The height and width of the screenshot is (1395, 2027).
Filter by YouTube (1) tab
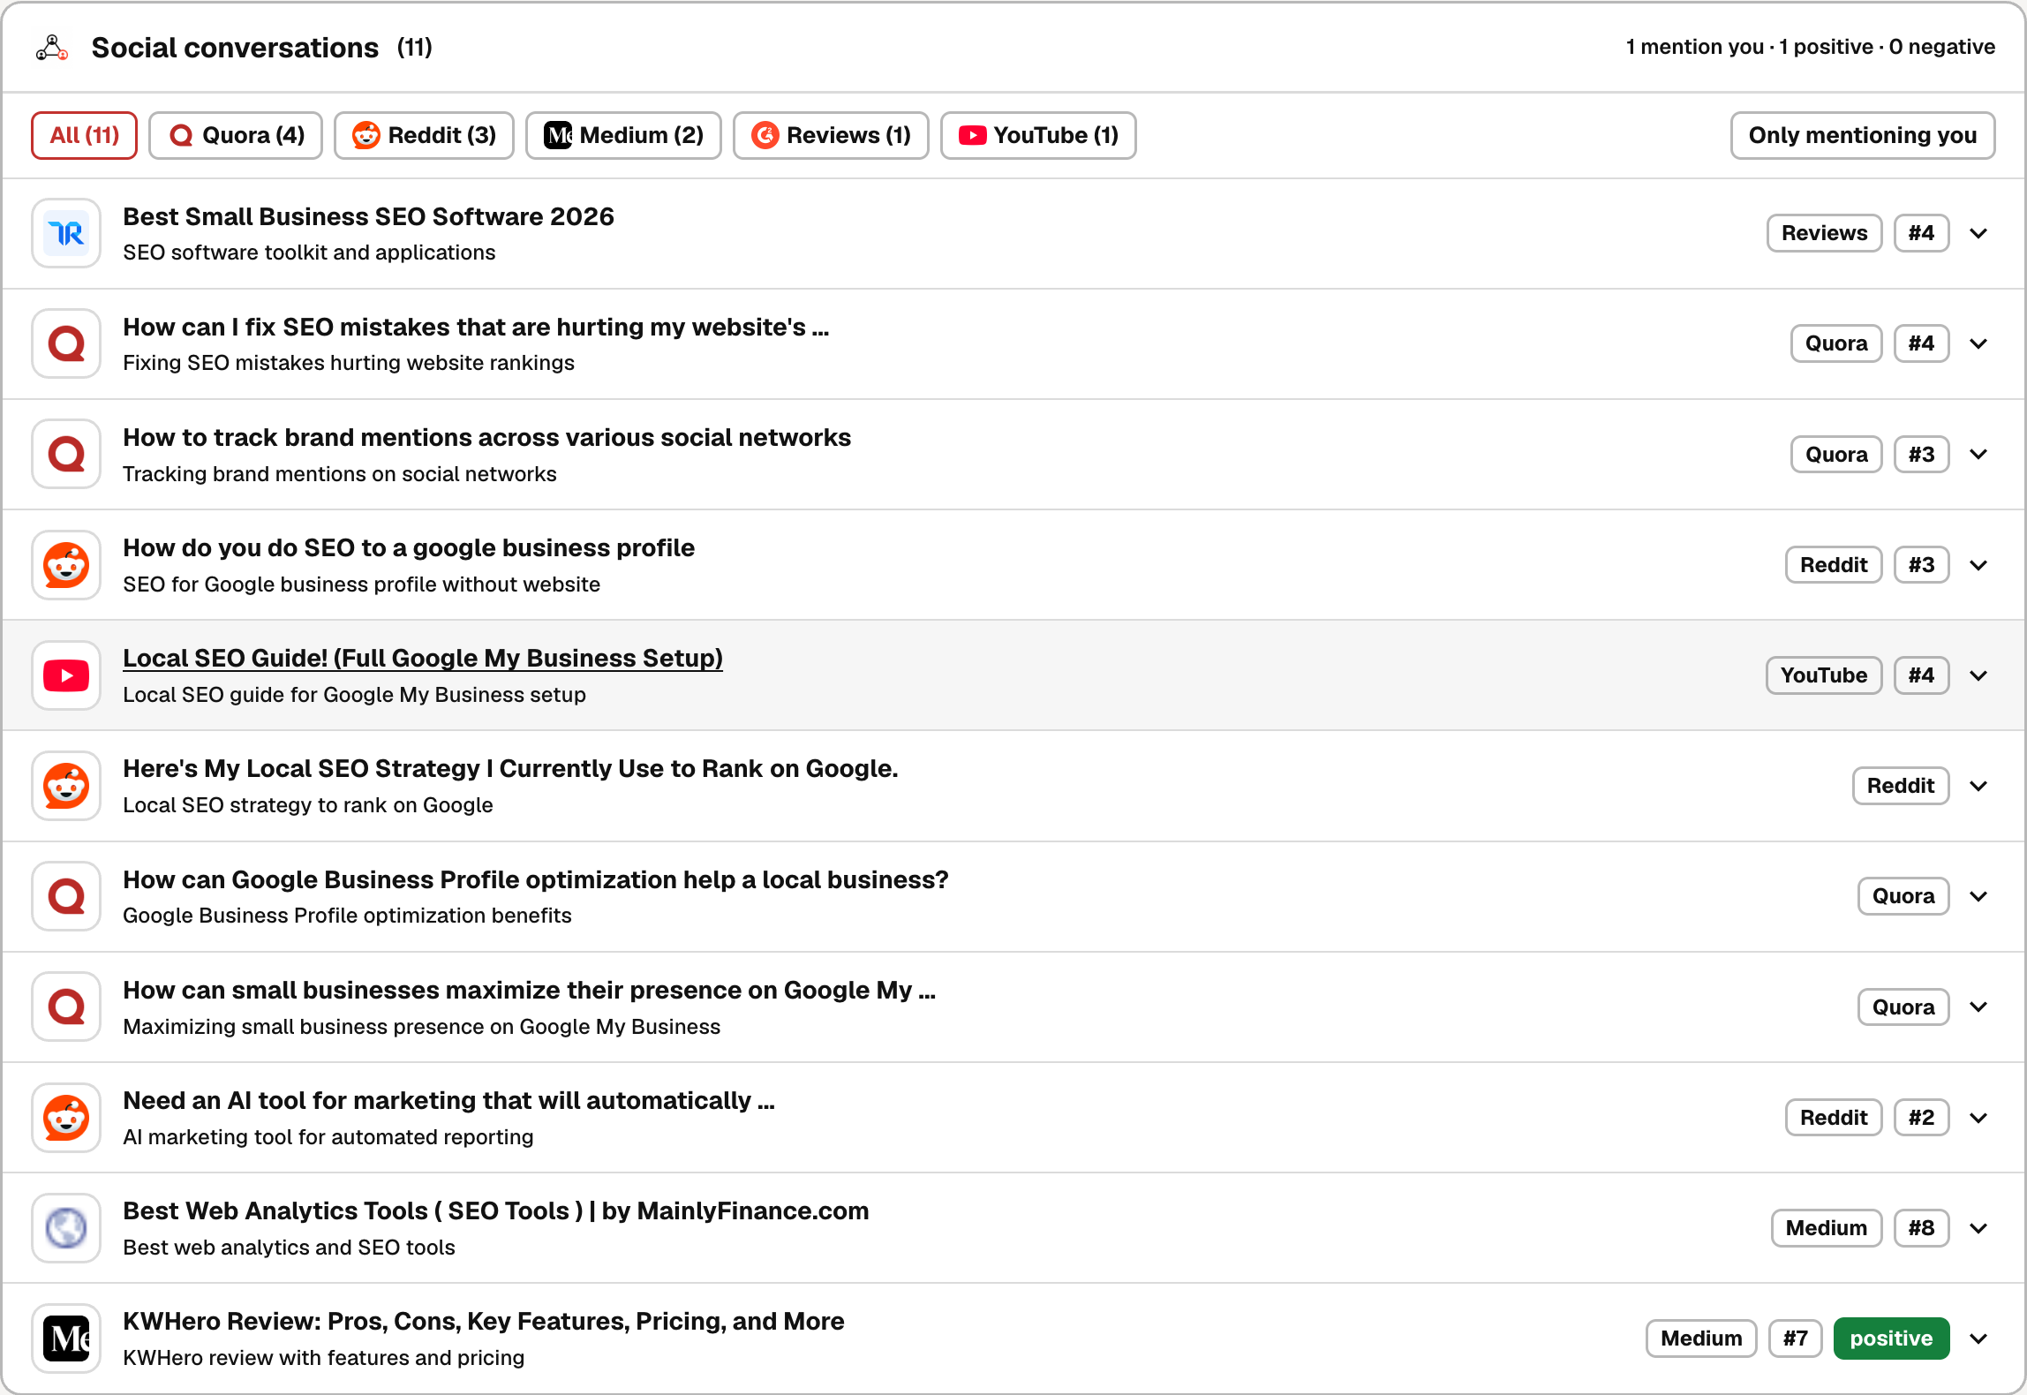(1038, 135)
